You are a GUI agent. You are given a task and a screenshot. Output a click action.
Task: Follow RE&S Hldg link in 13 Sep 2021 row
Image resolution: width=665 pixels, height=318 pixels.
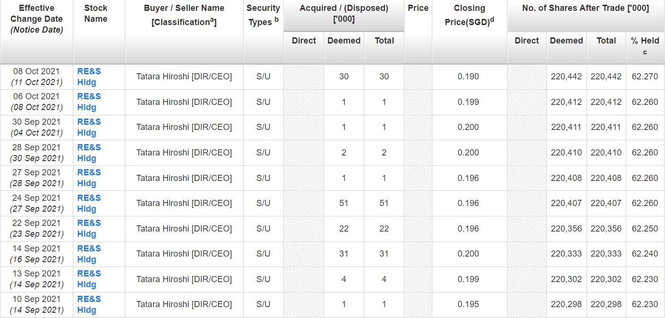pos(89,279)
